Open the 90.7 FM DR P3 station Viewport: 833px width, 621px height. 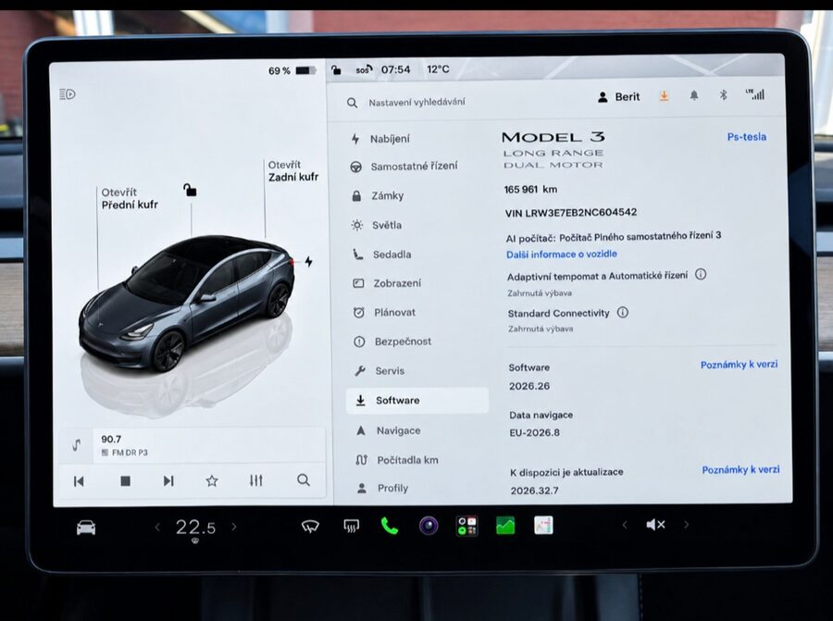point(209,445)
